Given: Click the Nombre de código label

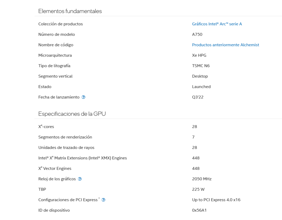Looking at the screenshot, I should [56, 45].
